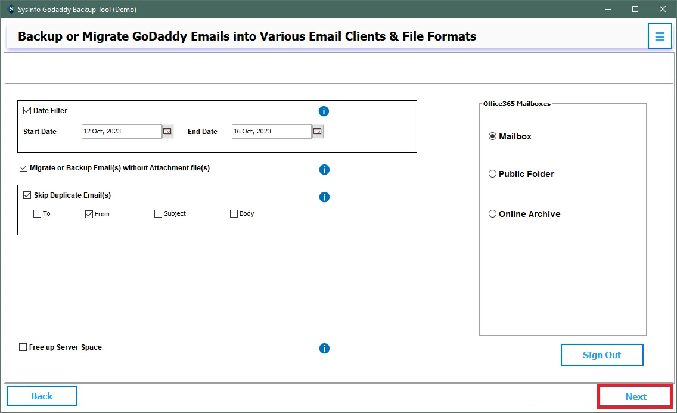
Task: Select the Public Folder radio option
Action: coord(492,174)
